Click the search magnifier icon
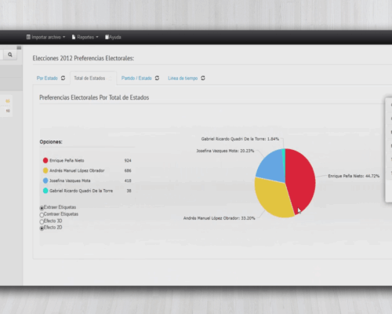 coord(10,55)
